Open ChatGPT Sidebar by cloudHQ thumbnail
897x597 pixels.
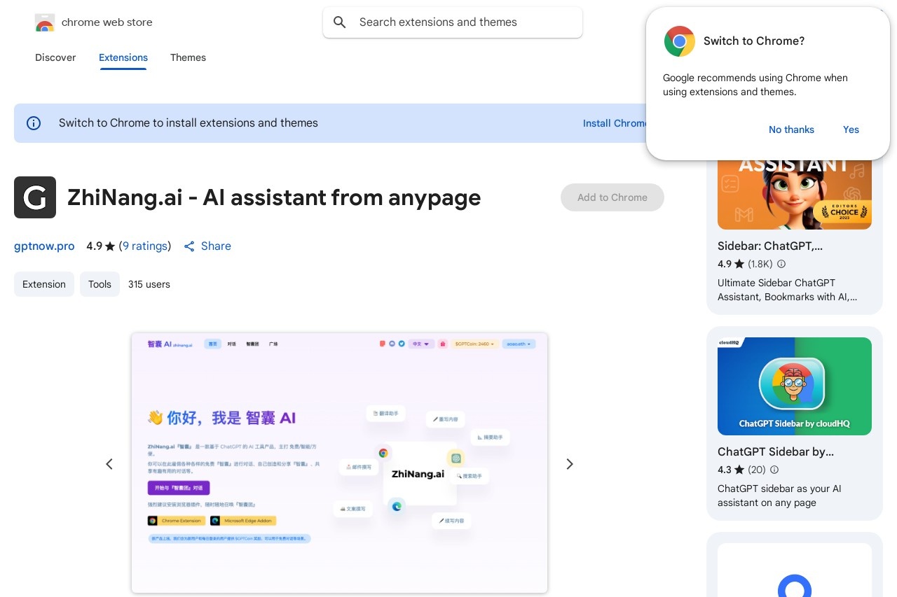coord(795,386)
